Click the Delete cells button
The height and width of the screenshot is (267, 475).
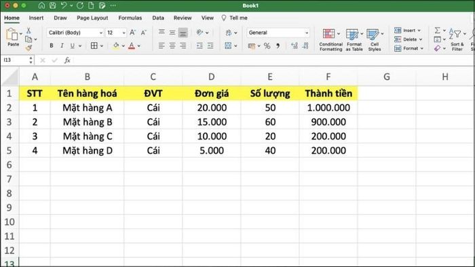(x=408, y=39)
